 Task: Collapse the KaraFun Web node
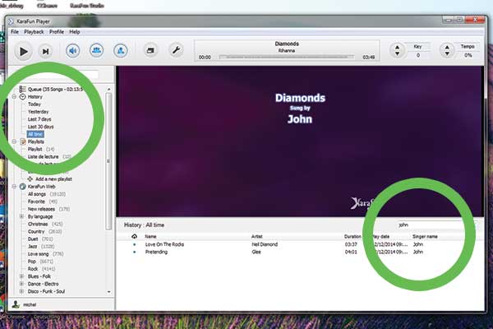pos(14,187)
